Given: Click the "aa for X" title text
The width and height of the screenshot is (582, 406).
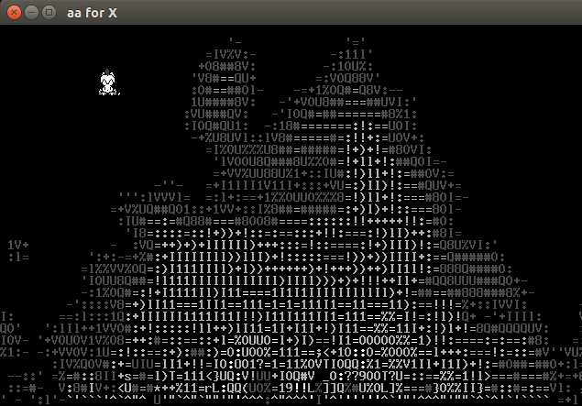Looking at the screenshot, I should tap(92, 13).
